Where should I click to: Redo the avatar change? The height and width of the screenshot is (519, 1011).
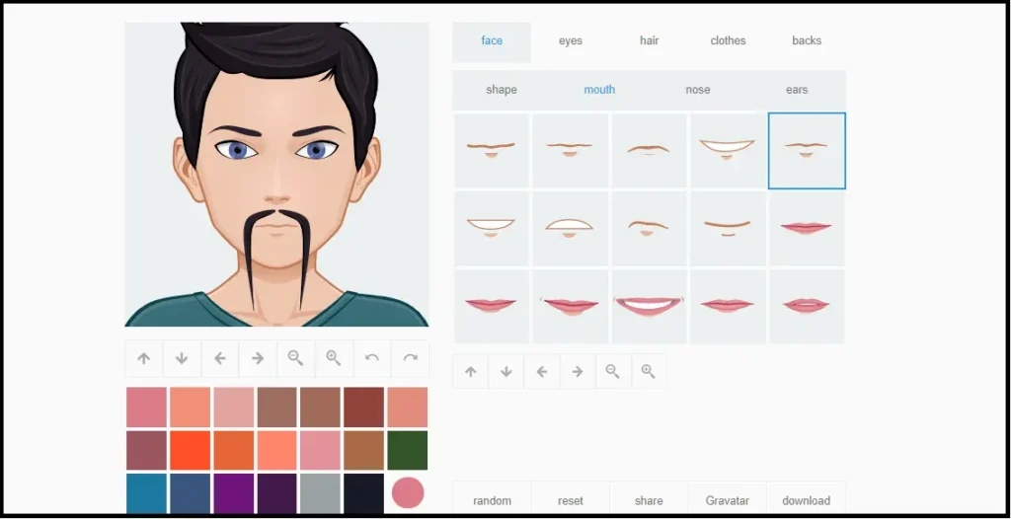(410, 358)
